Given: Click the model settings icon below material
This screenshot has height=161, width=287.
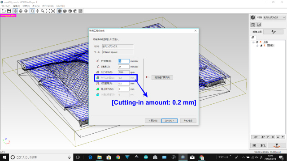Looking at the screenshot, I should 253,25.
